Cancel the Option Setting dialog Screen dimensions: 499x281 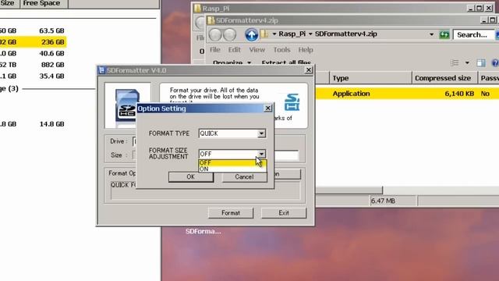point(244,177)
